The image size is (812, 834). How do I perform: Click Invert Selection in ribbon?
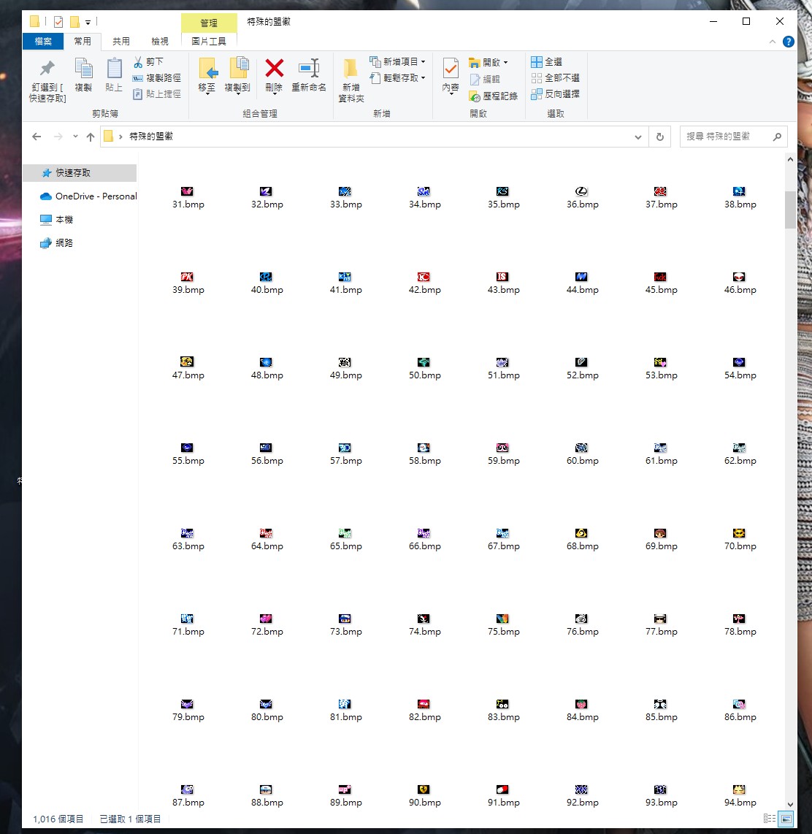pyautogui.click(x=555, y=94)
